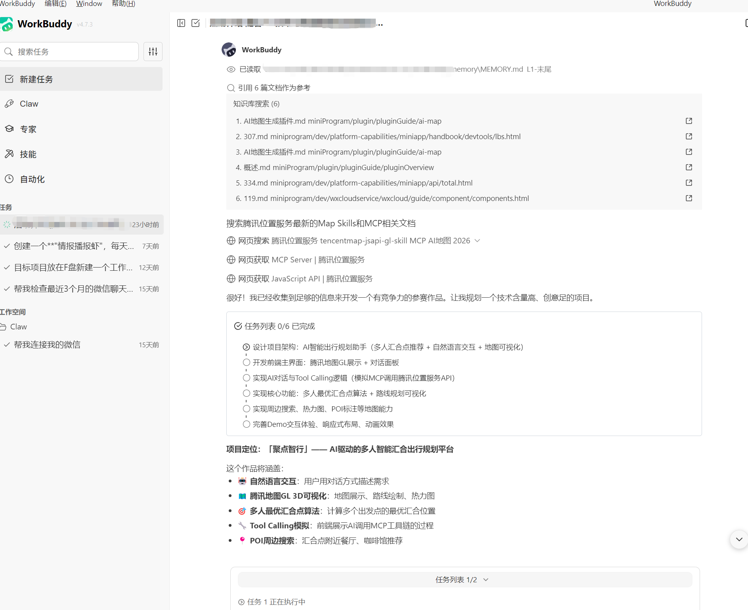Expand the chat title overflow ellipsis
Viewport: 748px width, 610px height.
380,25
